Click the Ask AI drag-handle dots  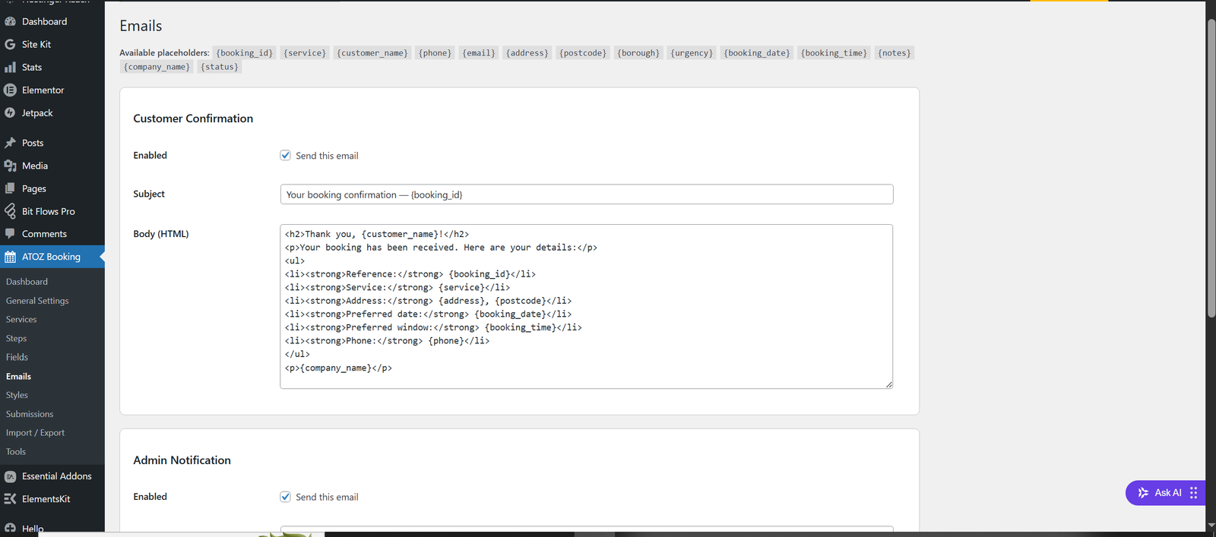click(x=1193, y=493)
